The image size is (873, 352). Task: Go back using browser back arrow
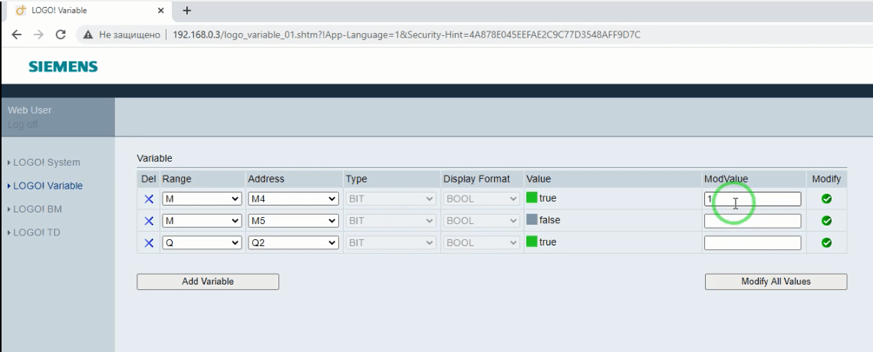click(17, 35)
